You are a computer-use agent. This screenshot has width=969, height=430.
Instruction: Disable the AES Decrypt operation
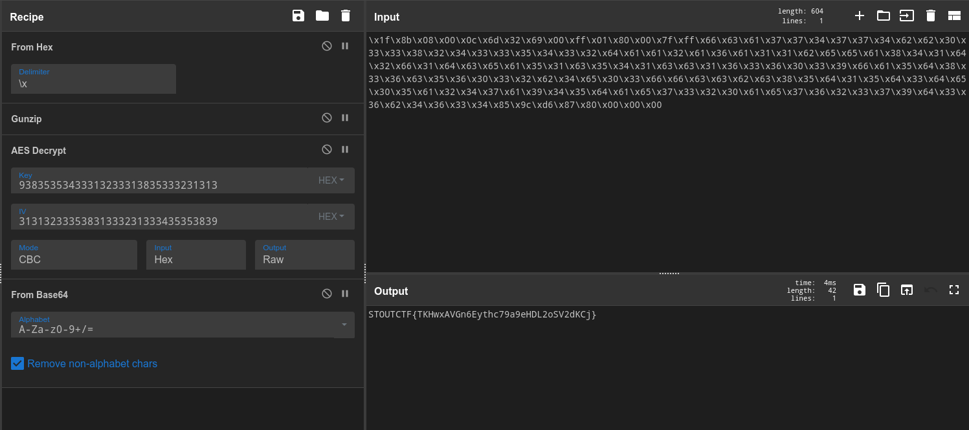tap(327, 150)
